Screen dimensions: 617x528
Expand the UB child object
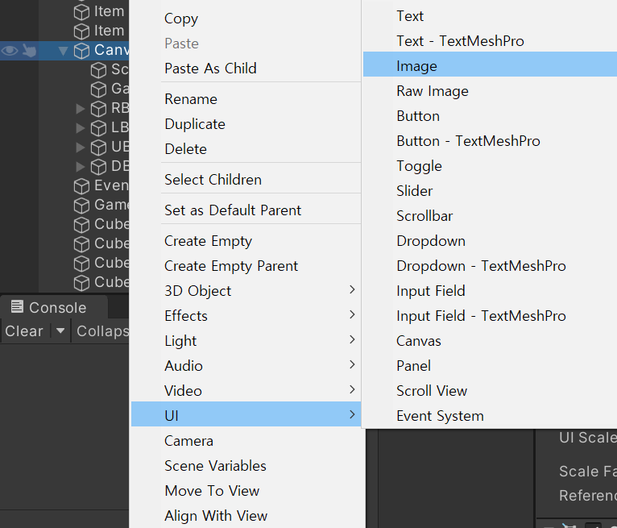81,147
